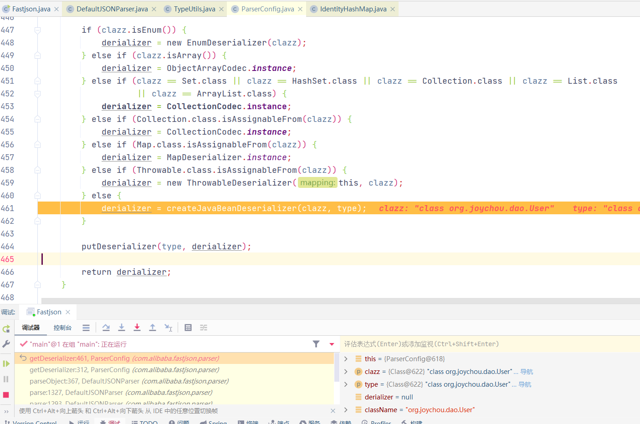The image size is (640, 424).
Task: Expand the clazz variable node
Action: [346, 372]
